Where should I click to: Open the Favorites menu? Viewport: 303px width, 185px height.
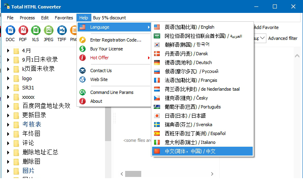click(x=64, y=18)
